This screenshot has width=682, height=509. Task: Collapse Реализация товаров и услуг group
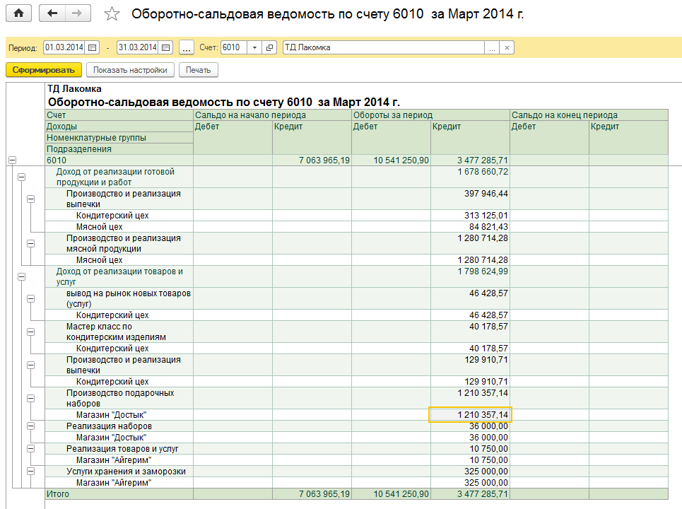point(31,448)
